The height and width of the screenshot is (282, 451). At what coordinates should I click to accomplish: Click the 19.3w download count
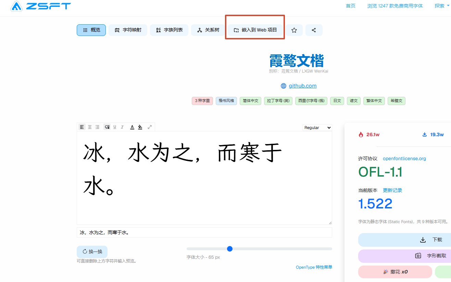click(437, 134)
